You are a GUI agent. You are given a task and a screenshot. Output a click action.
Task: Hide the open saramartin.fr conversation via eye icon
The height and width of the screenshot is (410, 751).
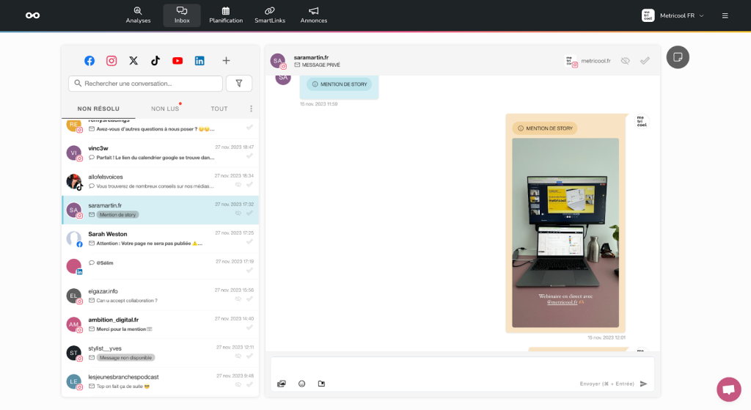click(x=625, y=61)
